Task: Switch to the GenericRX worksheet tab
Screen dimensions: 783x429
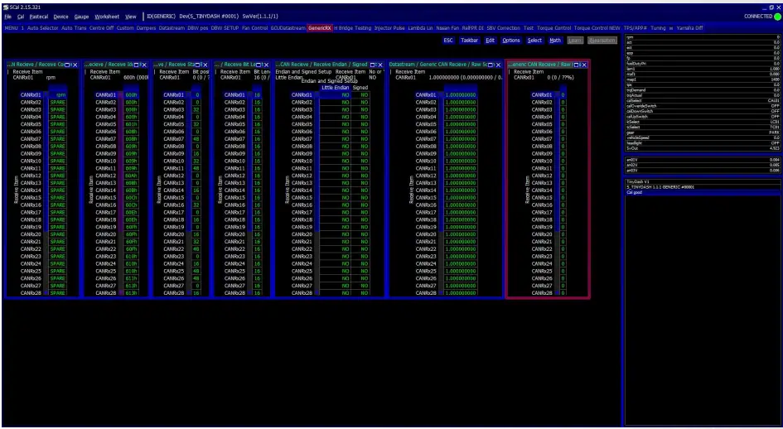Action: [x=320, y=28]
